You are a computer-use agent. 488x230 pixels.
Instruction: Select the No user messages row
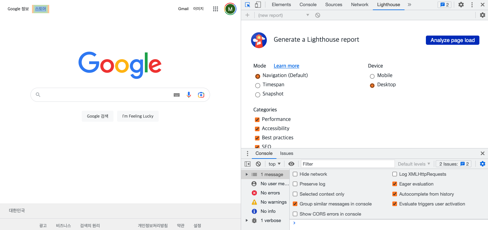[265, 184]
